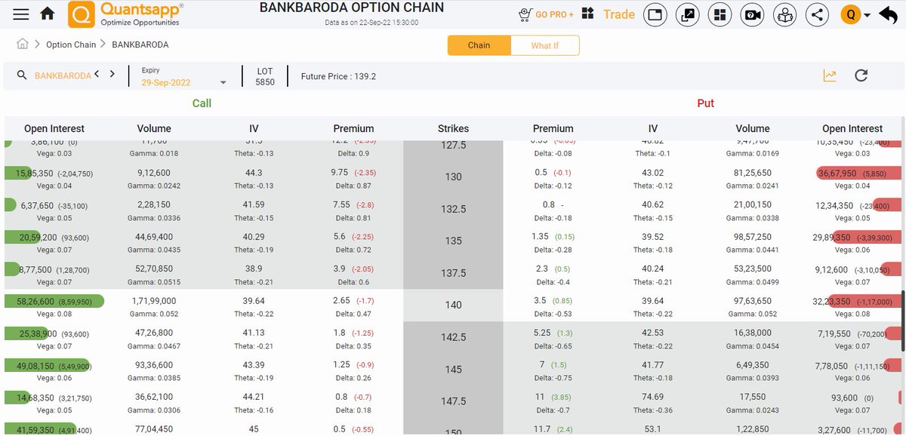
Task: Select the 147.5 strike cell
Action: (x=453, y=401)
